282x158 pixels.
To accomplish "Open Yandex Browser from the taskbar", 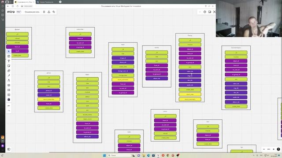I will click(x=158, y=155).
